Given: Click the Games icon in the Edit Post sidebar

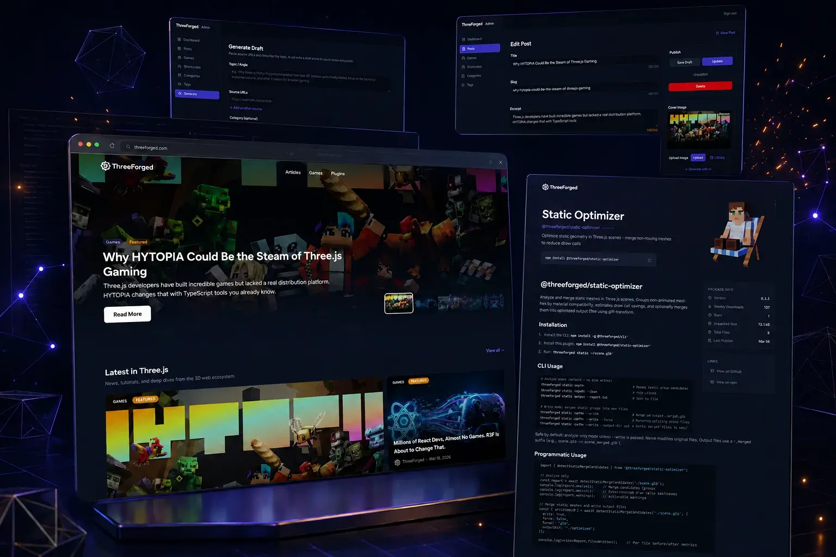Looking at the screenshot, I should tap(464, 58).
